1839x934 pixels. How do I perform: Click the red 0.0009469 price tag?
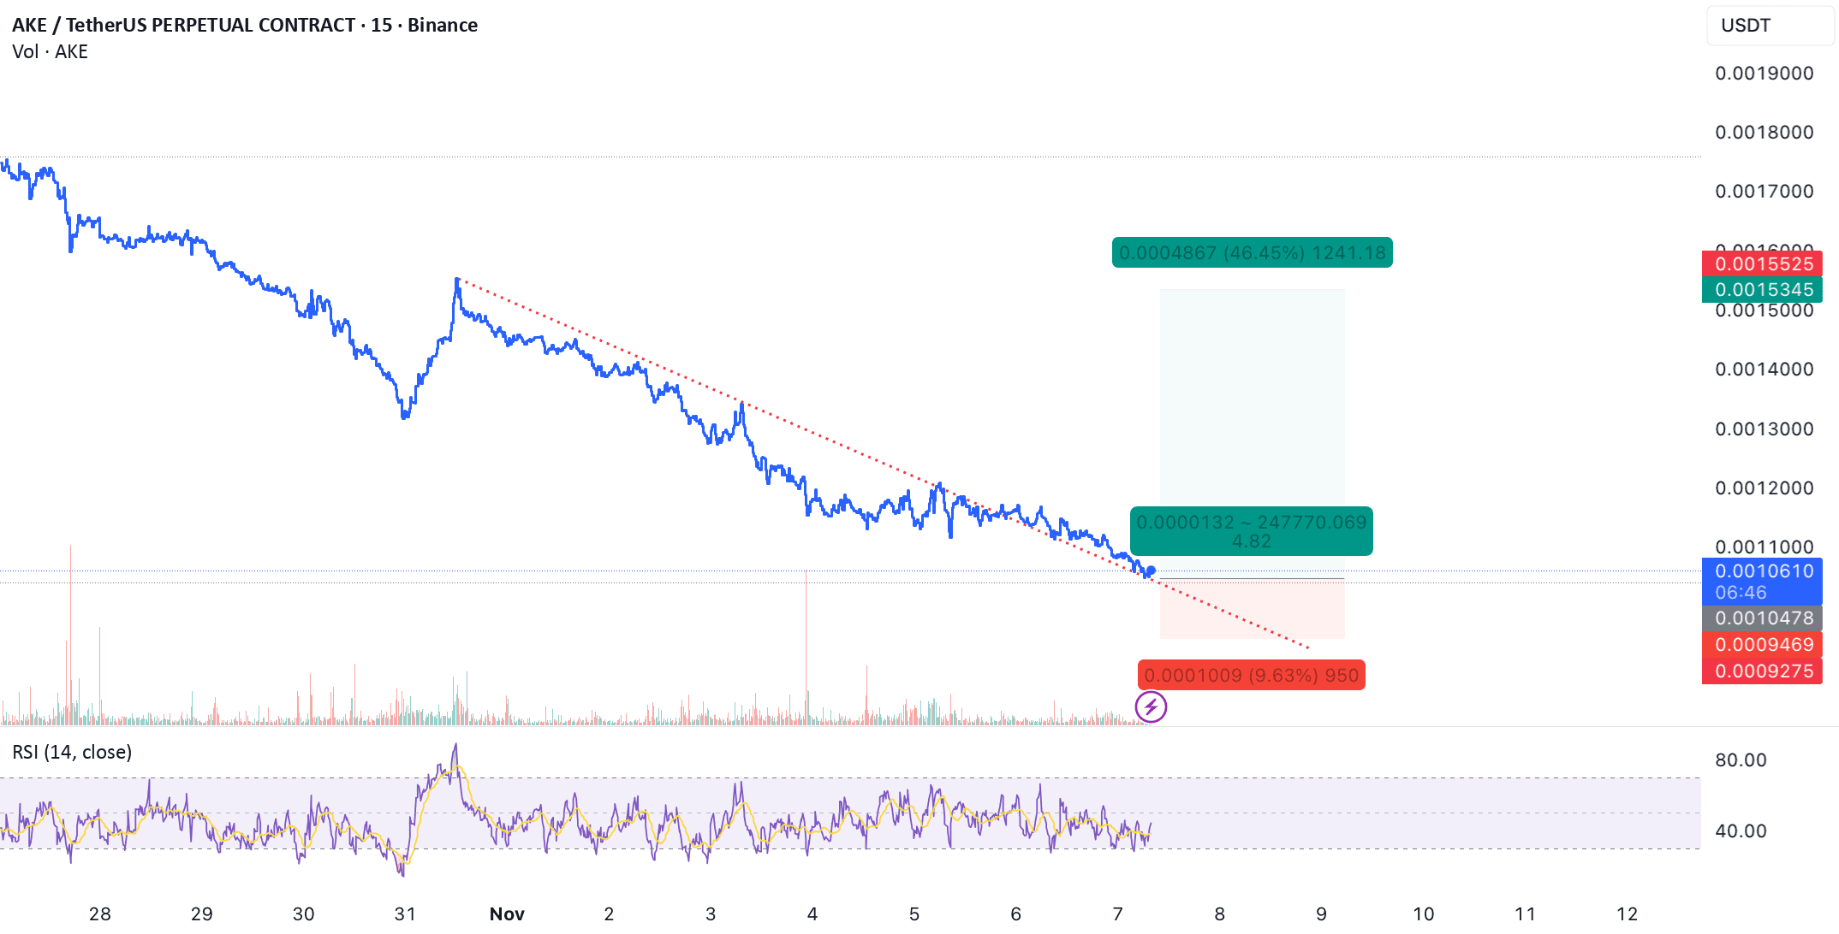[1763, 644]
